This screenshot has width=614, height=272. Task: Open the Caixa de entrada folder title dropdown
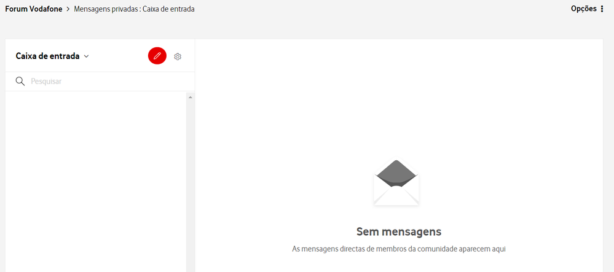click(x=47, y=56)
